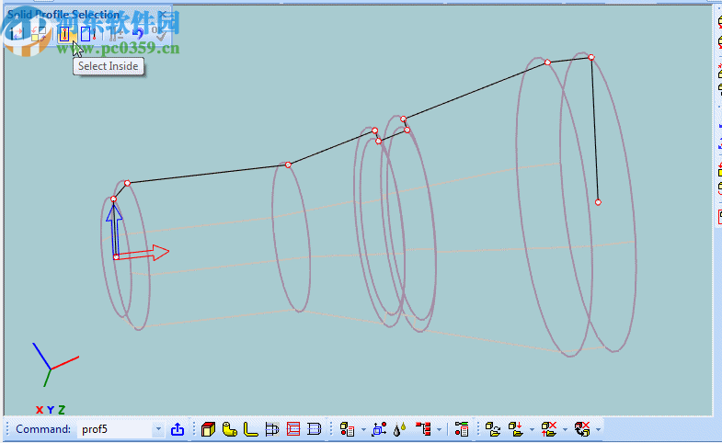Click the reload component folder icon
This screenshot has width=722, height=443.
click(493, 429)
